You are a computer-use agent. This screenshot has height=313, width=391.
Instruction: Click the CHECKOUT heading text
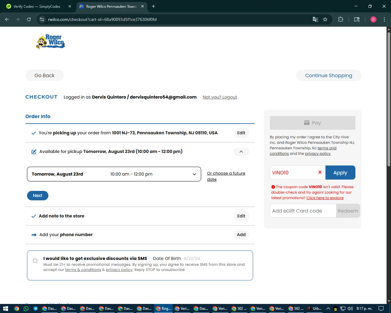(x=41, y=97)
